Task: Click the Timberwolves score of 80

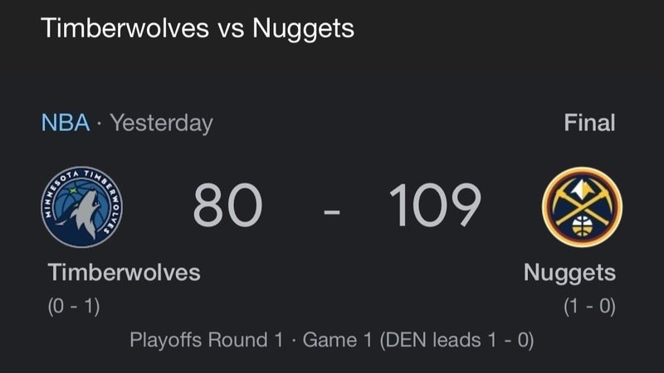Action: pos(227,206)
